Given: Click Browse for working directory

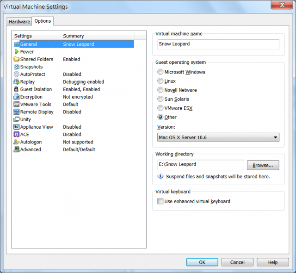Looking at the screenshot, I should click(263, 165).
